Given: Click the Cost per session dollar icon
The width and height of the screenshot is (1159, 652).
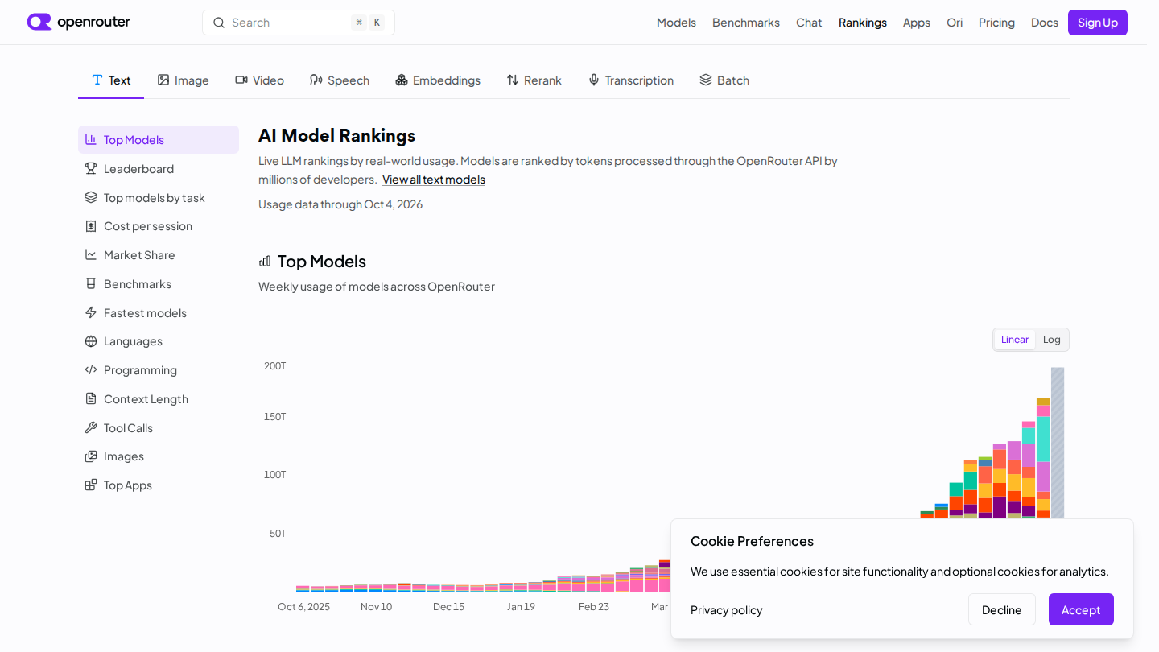Looking at the screenshot, I should click(x=91, y=226).
